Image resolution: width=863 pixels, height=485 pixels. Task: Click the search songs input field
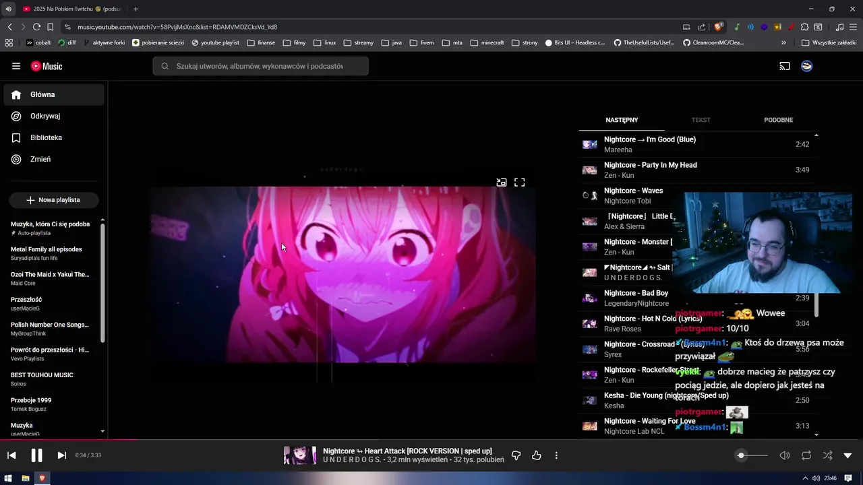pos(260,66)
